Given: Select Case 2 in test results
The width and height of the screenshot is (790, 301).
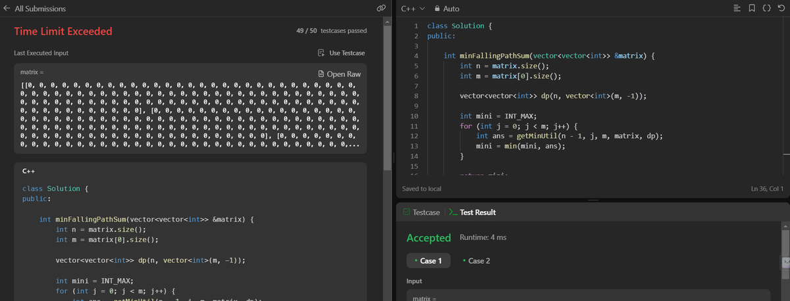Looking at the screenshot, I should pos(477,261).
